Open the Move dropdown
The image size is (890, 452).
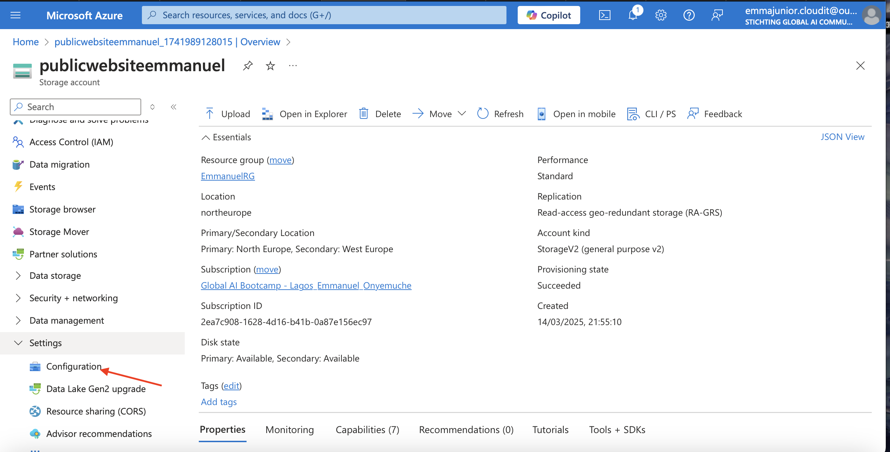pos(439,114)
